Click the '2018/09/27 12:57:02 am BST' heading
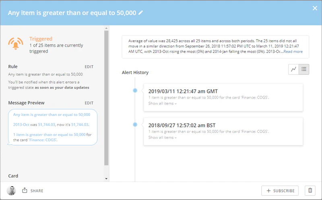This screenshot has width=322, height=200. tap(182, 126)
